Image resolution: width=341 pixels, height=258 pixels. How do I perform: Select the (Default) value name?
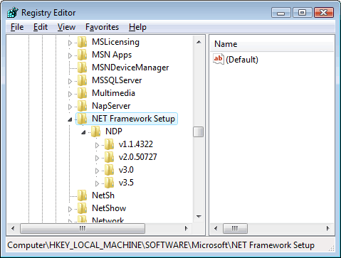click(x=242, y=60)
